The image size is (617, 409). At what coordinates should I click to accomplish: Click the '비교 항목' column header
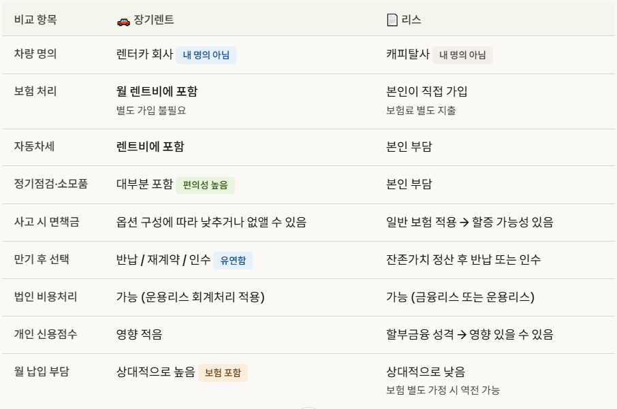coord(35,20)
